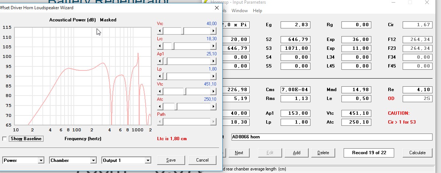441x173 pixels.
Task: Open the Power dropdown in wizard
Action: 41,160
